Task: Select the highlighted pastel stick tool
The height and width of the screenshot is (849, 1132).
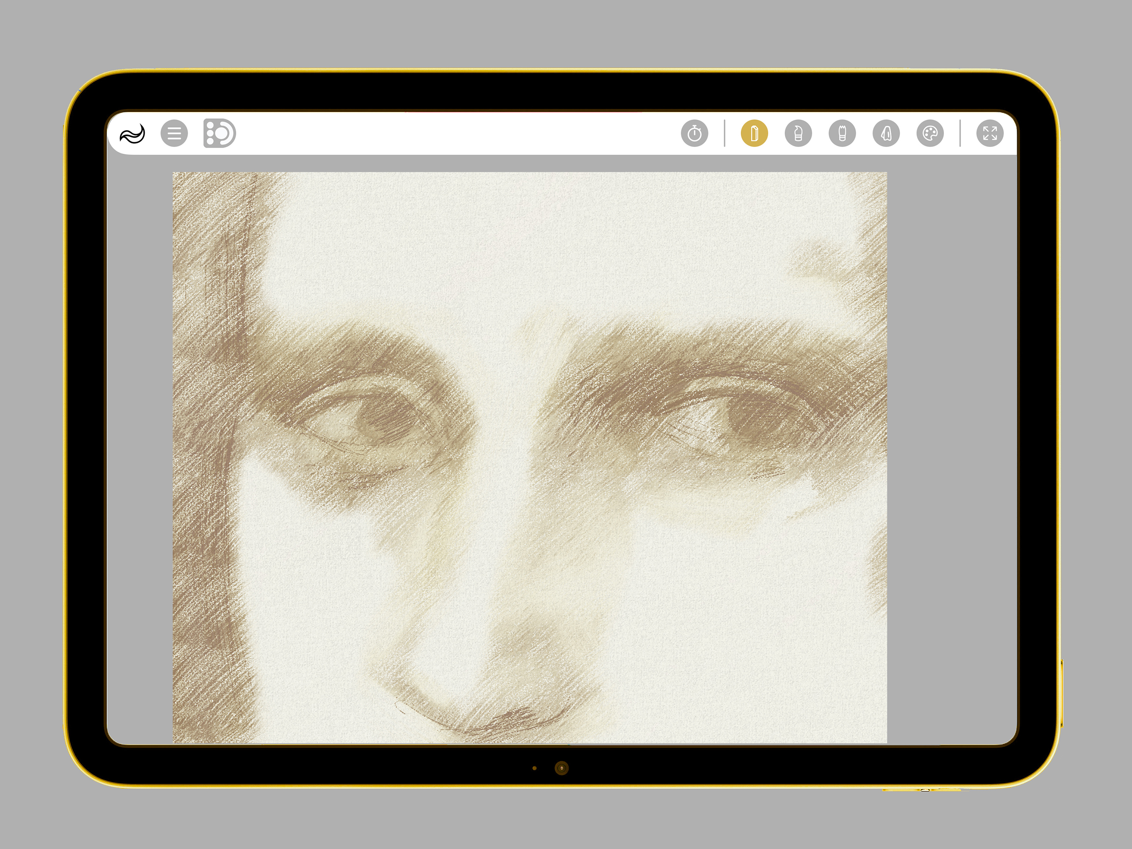Action: click(x=755, y=133)
